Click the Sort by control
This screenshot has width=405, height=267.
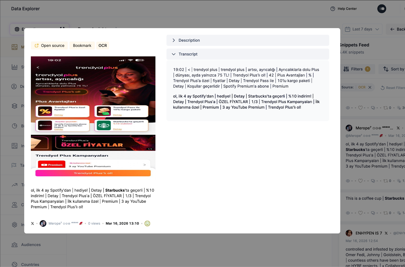click(x=393, y=69)
